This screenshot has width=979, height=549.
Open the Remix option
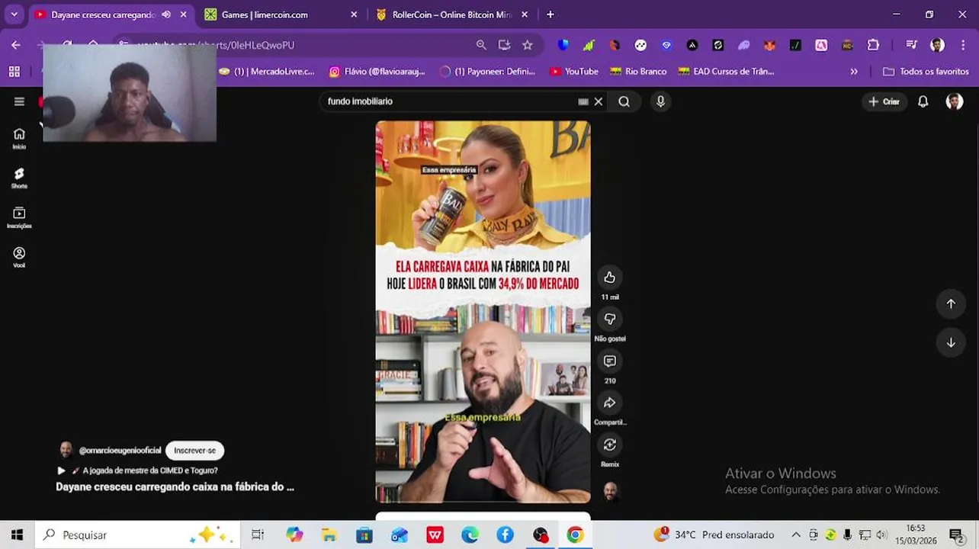click(609, 445)
